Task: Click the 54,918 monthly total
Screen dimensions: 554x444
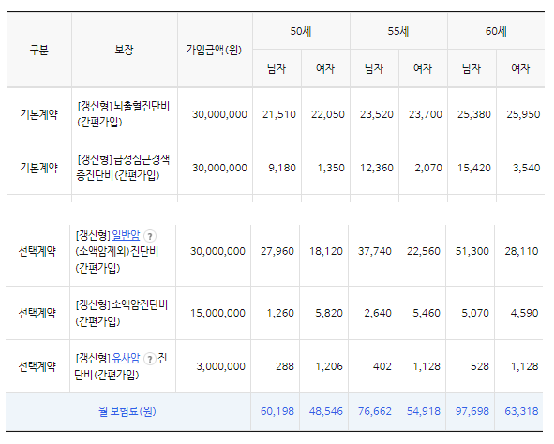Action: click(424, 411)
